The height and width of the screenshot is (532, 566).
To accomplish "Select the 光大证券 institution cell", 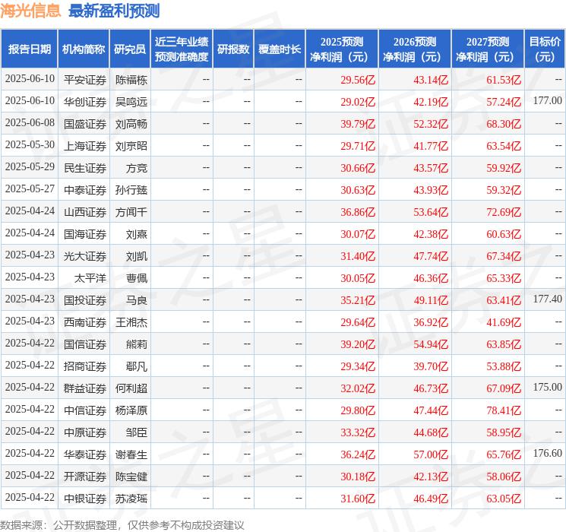I will 85,256.
